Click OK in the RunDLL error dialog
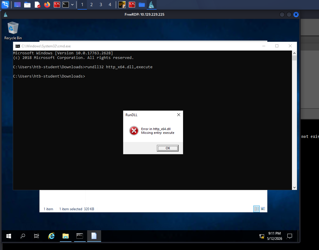Screen dimensions: 319x250 click(168, 148)
